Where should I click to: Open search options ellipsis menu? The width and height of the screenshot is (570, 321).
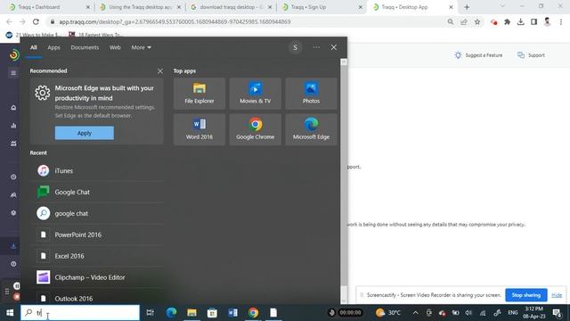pos(316,47)
